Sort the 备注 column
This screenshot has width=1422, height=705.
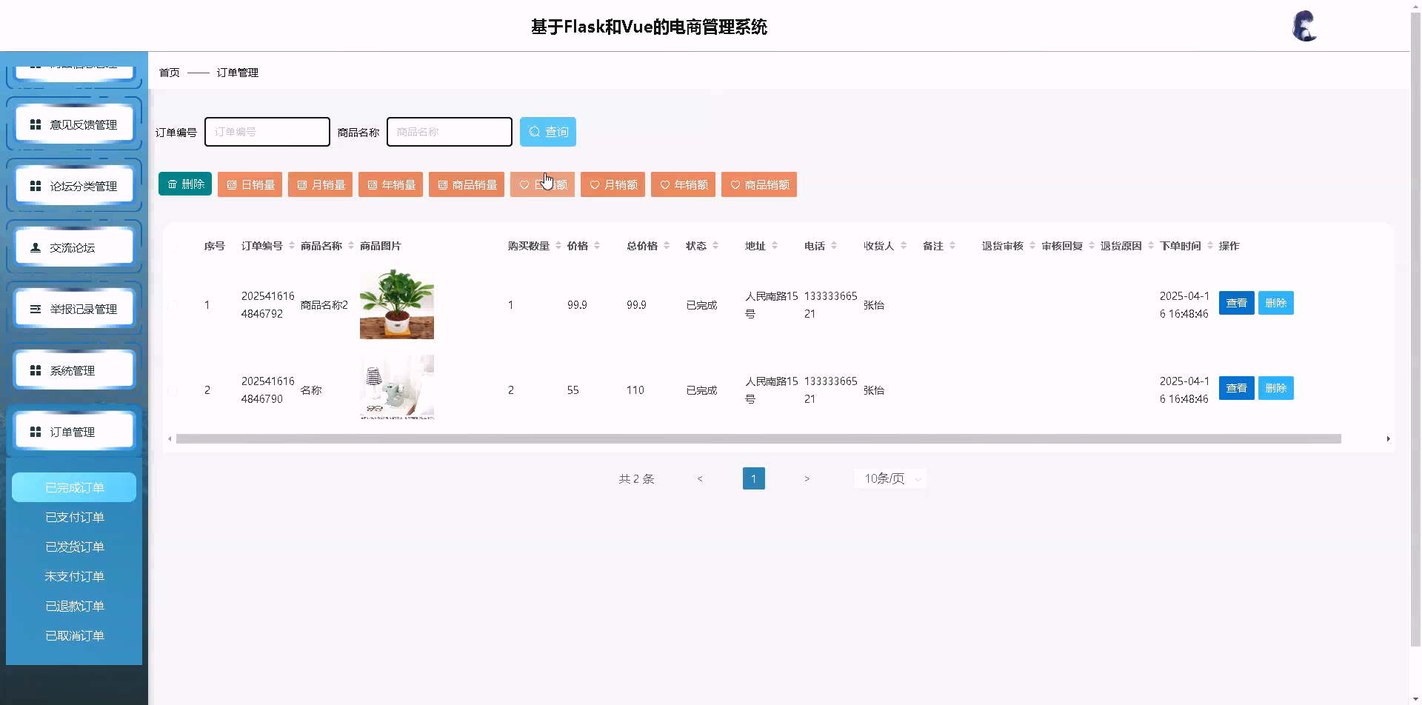point(952,246)
